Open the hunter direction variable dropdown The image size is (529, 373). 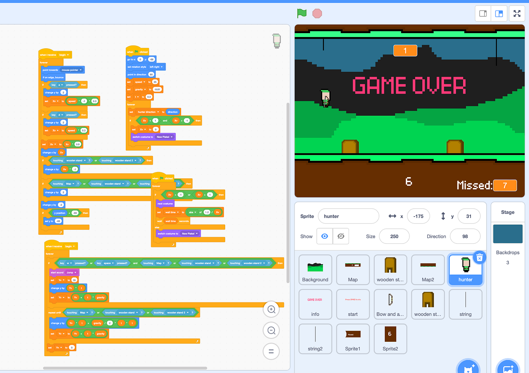tap(148, 112)
